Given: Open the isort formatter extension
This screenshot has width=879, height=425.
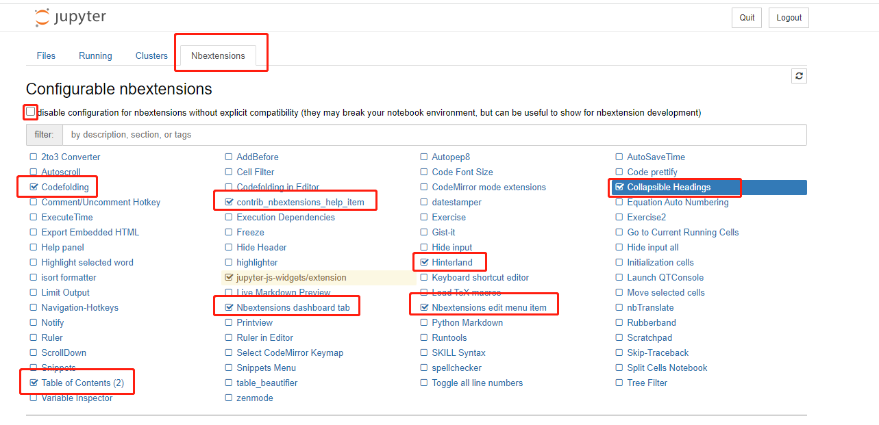Looking at the screenshot, I should [69, 277].
